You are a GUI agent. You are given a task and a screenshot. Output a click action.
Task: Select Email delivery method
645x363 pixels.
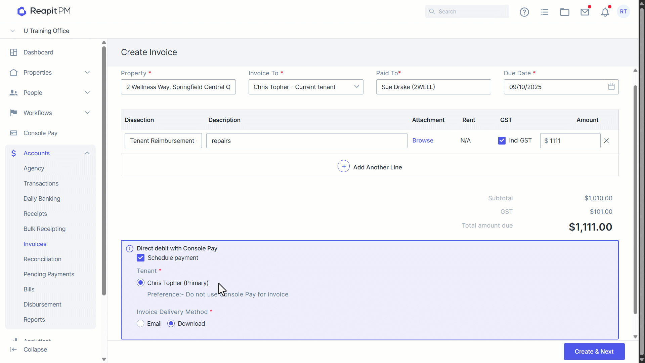click(141, 323)
